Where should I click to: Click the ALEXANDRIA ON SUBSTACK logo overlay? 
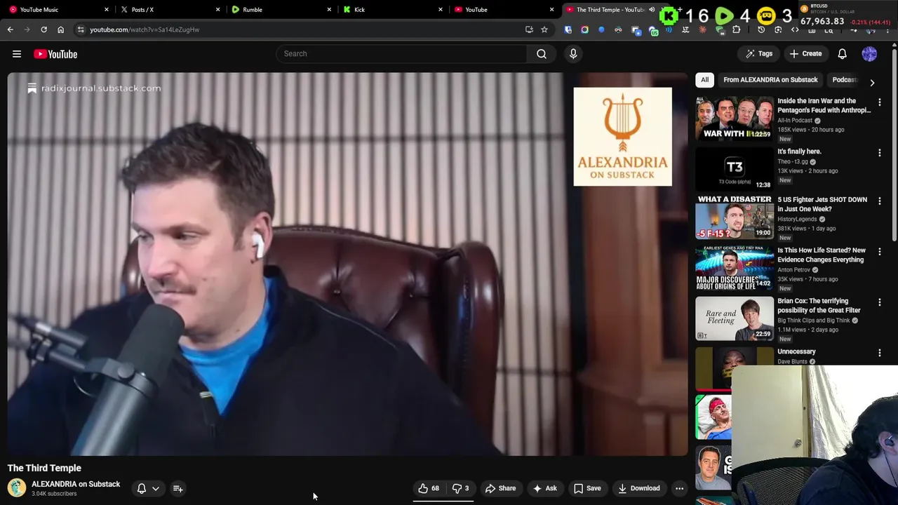pos(622,137)
